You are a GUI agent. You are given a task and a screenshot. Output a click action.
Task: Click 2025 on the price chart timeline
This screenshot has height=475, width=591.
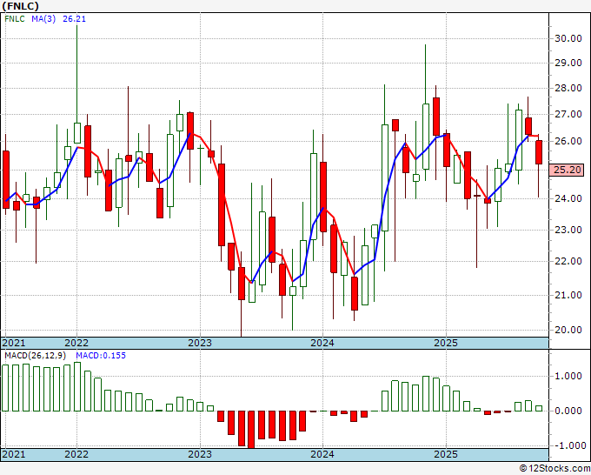click(x=446, y=343)
